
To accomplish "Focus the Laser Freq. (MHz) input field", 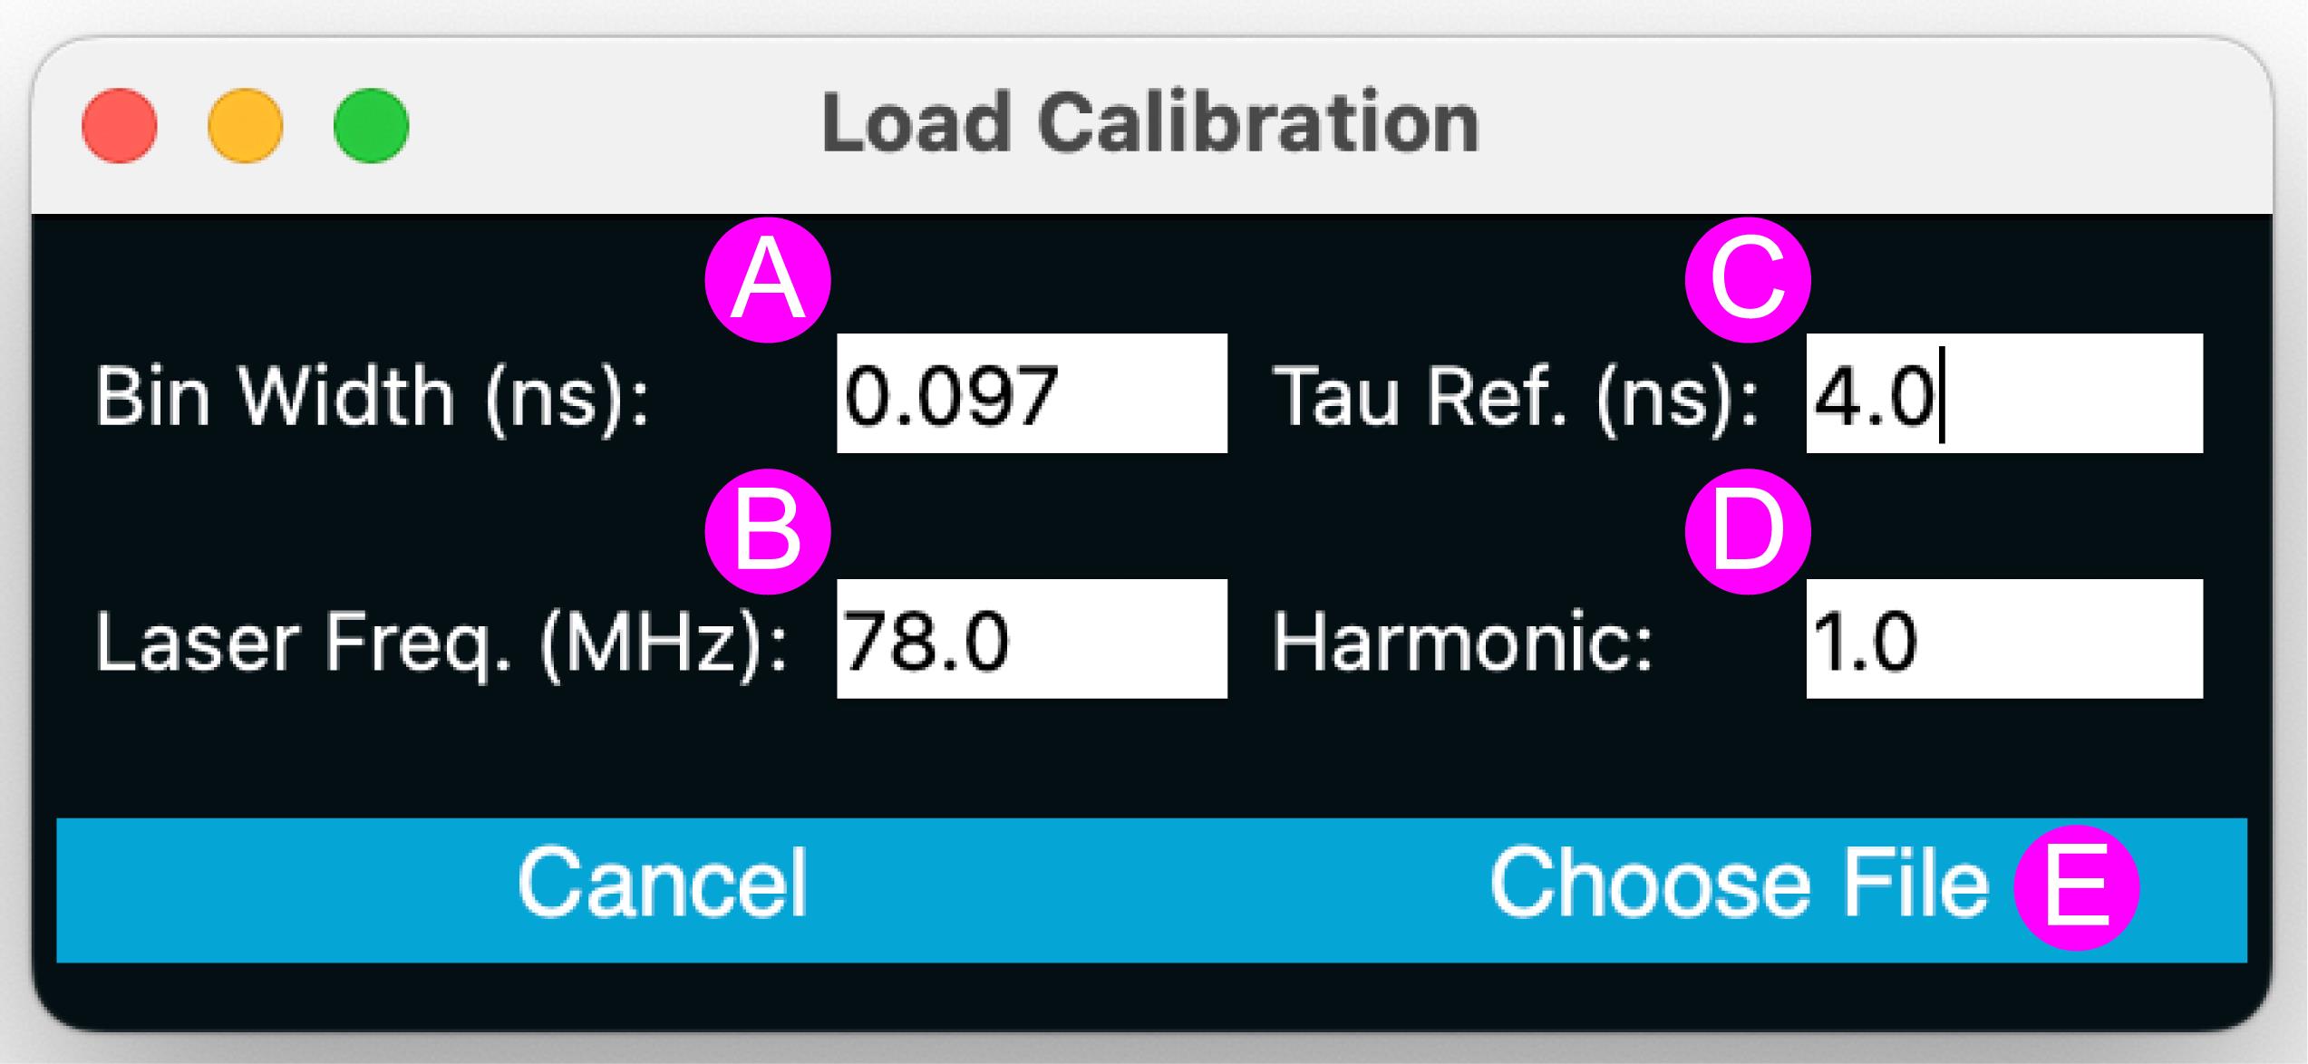I will (x=1032, y=638).
